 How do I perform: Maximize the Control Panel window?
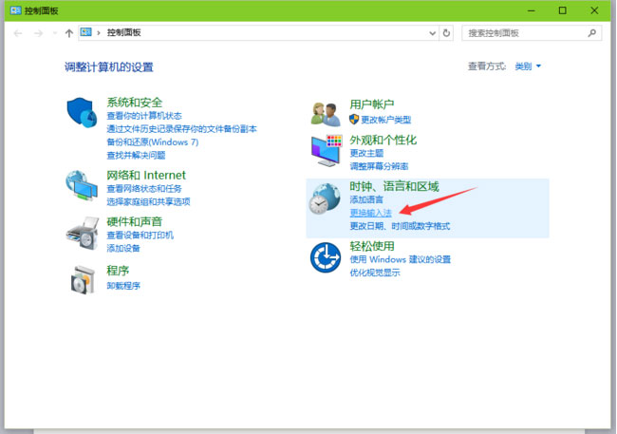[x=563, y=10]
